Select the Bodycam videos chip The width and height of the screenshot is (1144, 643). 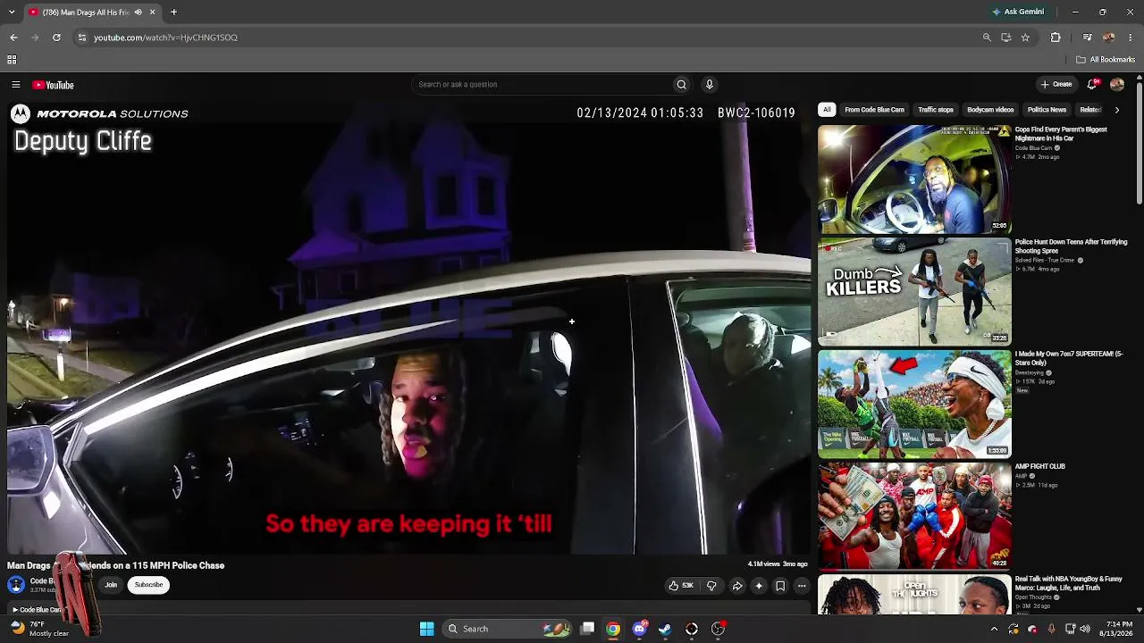990,110
